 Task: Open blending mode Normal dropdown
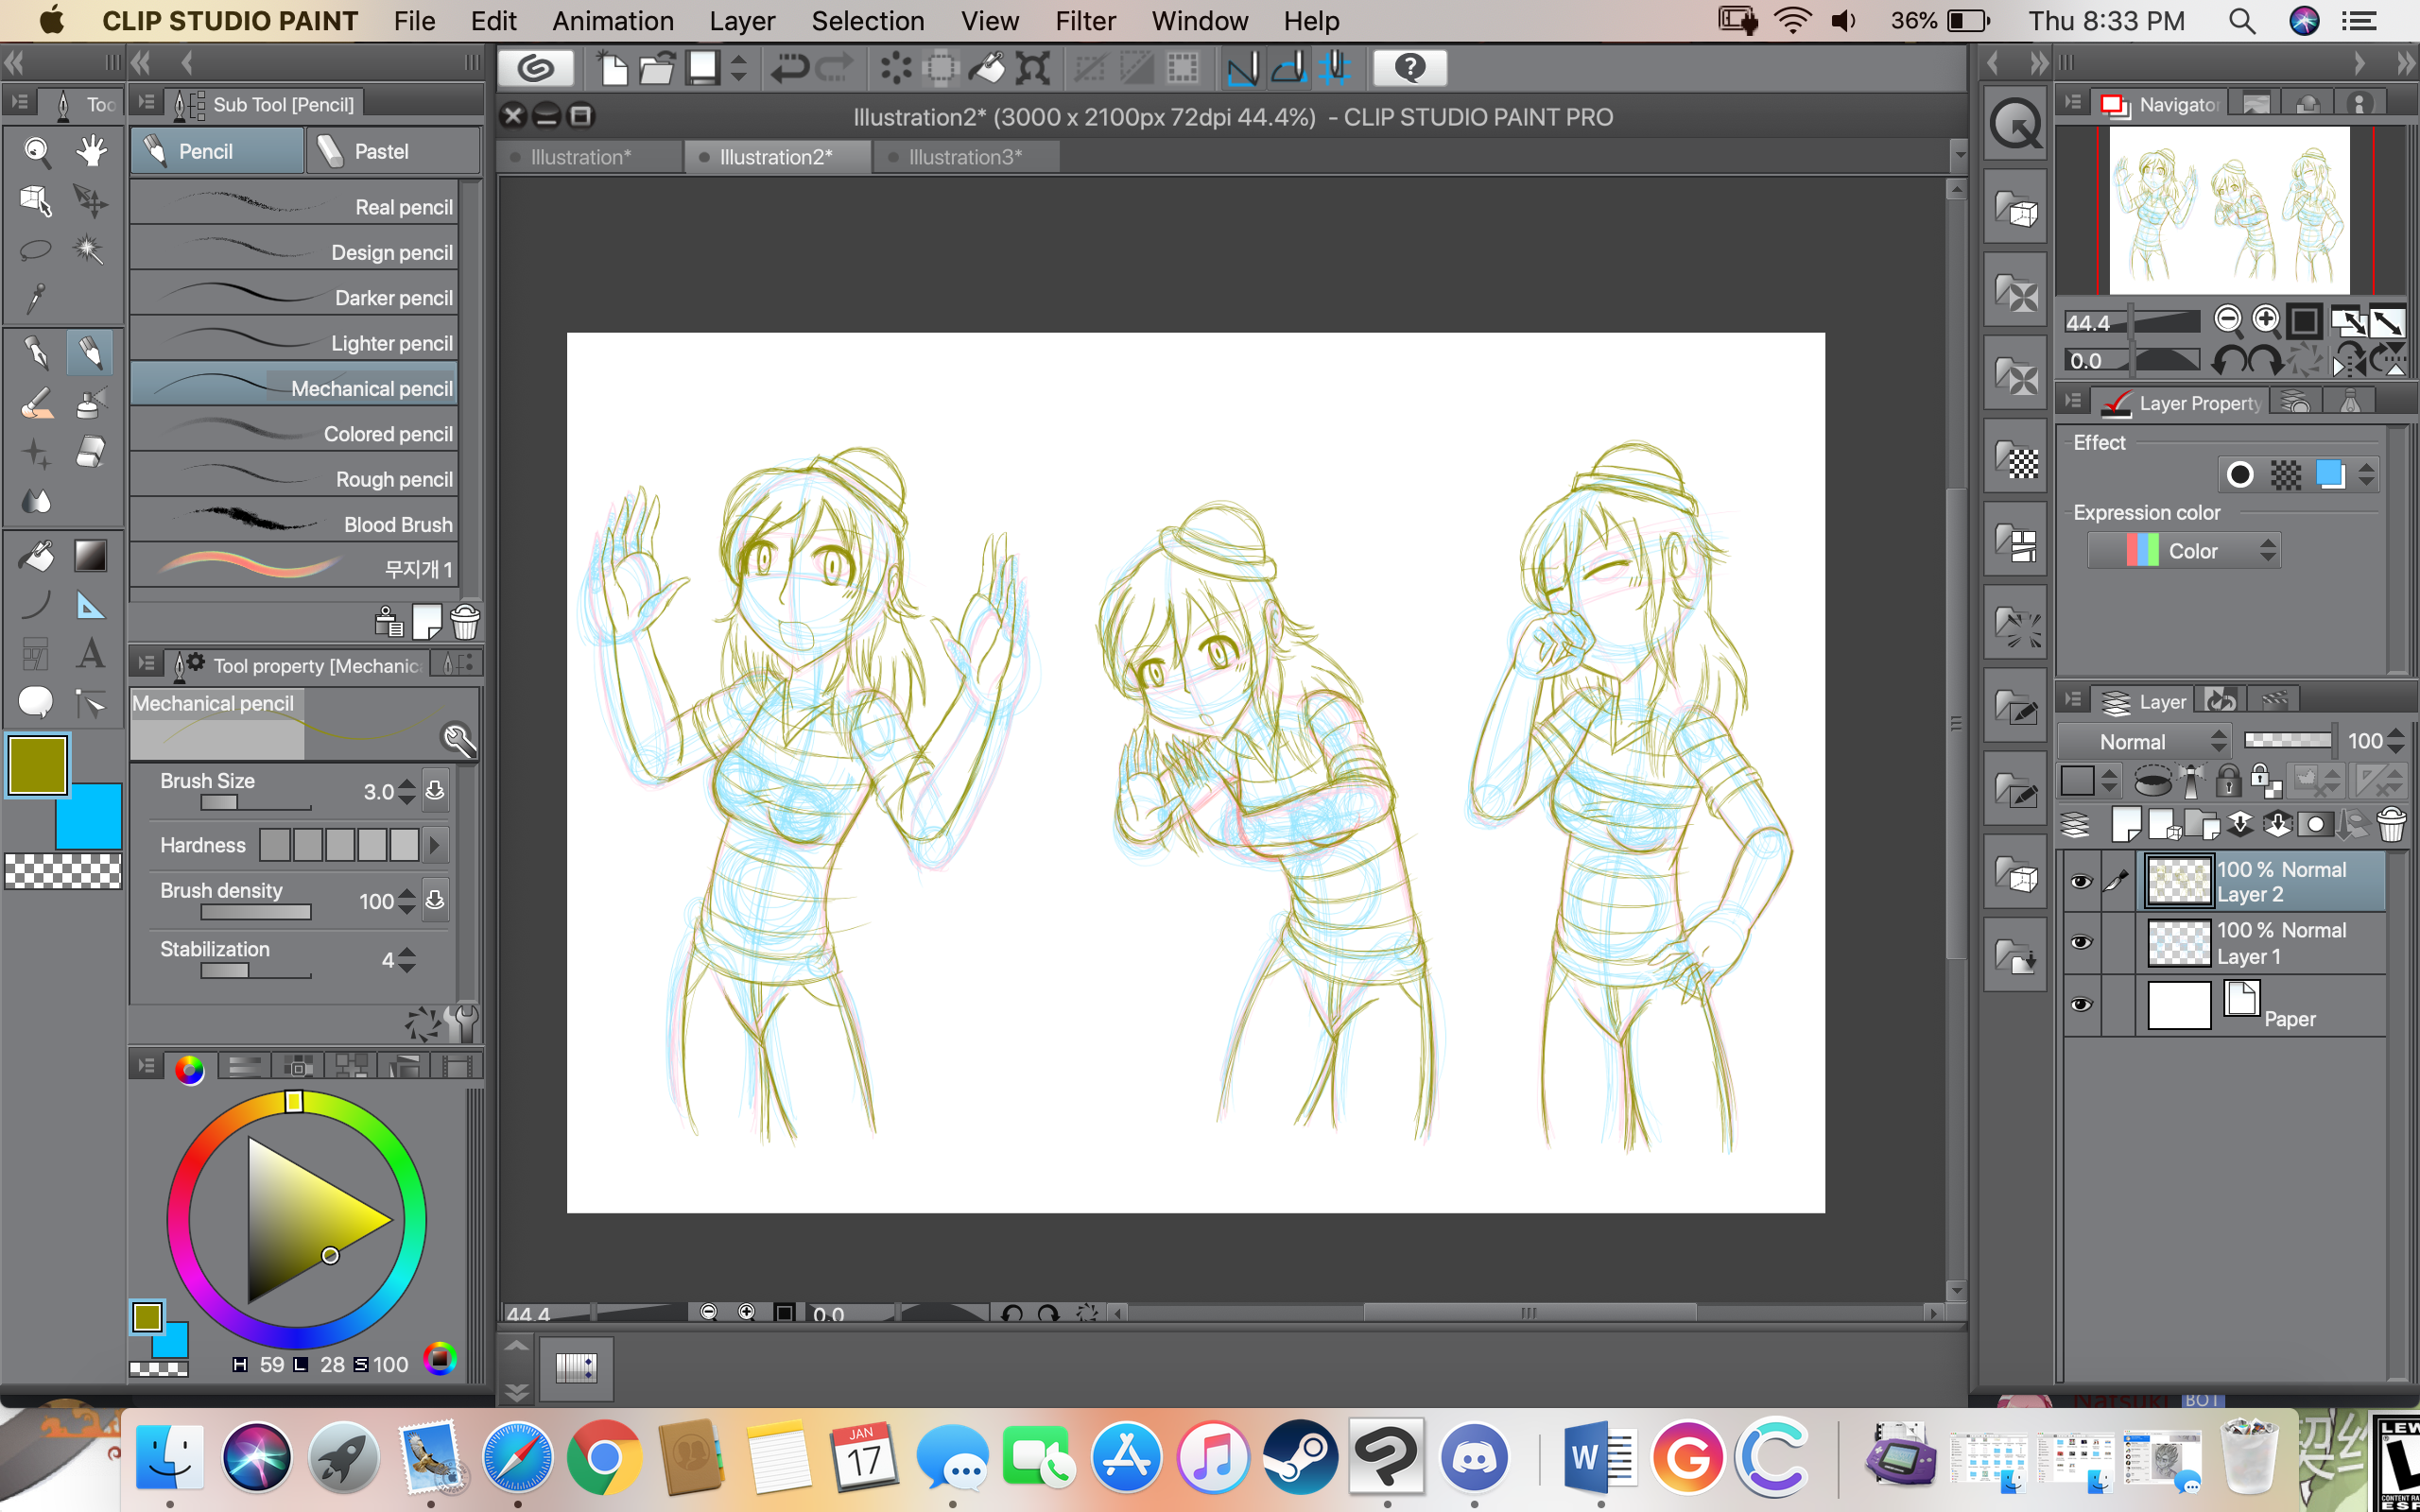[2145, 742]
